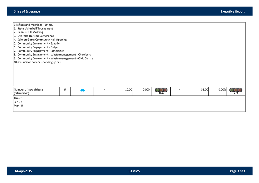
Task: Click the 'Shire of Esperance' header title
Action: point(27,11)
